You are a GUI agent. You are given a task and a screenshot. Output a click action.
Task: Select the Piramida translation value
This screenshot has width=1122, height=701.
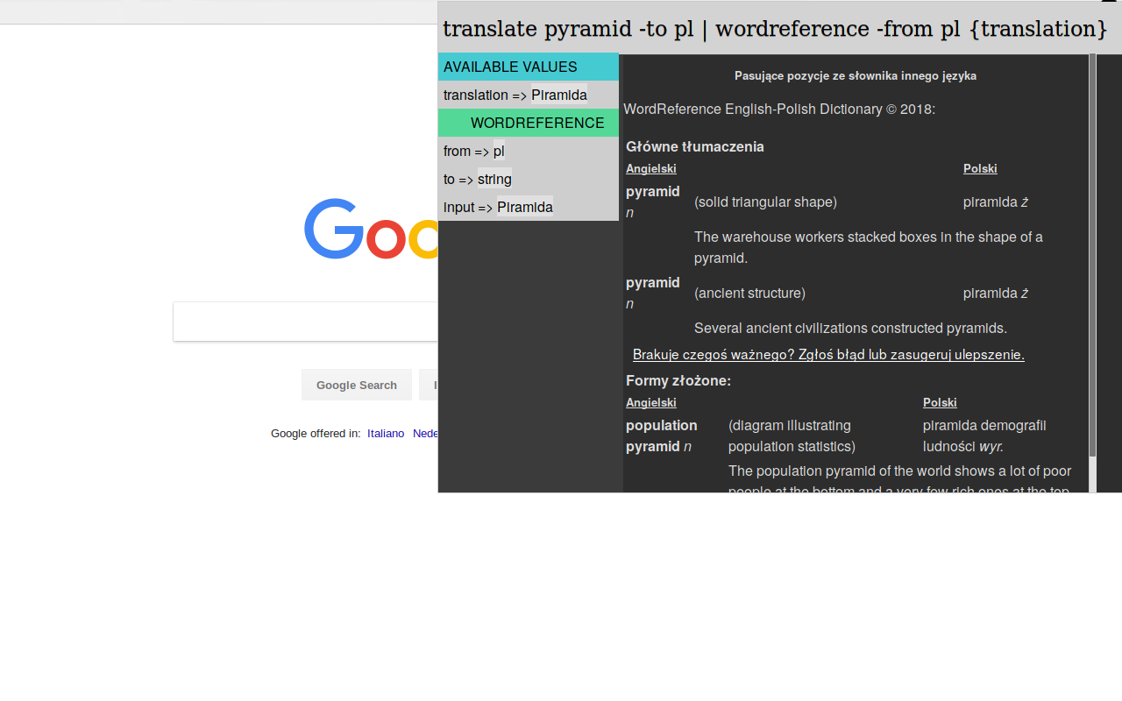pyautogui.click(x=558, y=95)
